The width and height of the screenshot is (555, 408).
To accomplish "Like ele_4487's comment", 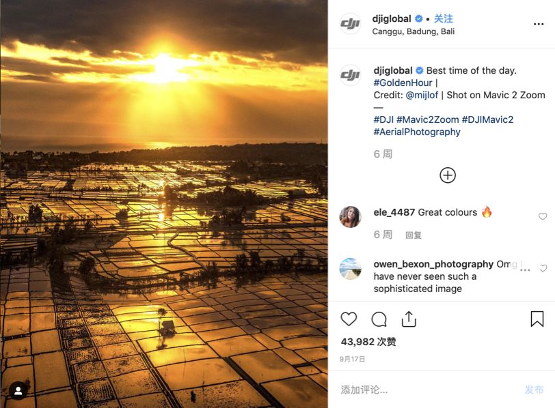I will [543, 216].
